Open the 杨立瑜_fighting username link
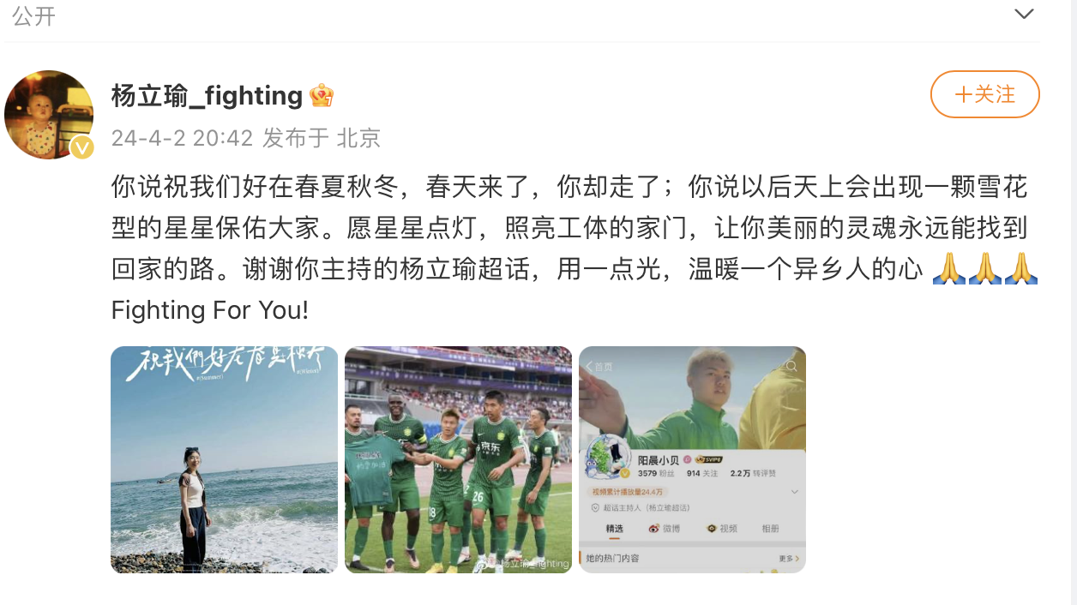Image resolution: width=1077 pixels, height=605 pixels. (x=207, y=96)
